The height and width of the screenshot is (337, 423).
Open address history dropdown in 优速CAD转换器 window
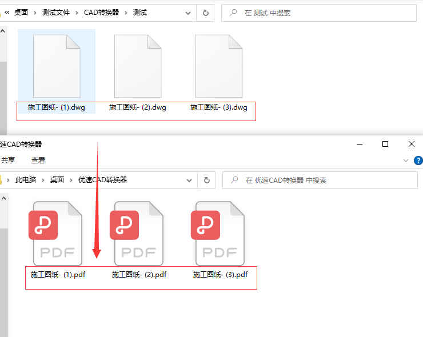click(189, 180)
